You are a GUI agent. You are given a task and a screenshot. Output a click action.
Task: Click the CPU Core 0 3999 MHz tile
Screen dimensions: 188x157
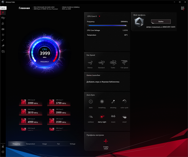[31, 102]
